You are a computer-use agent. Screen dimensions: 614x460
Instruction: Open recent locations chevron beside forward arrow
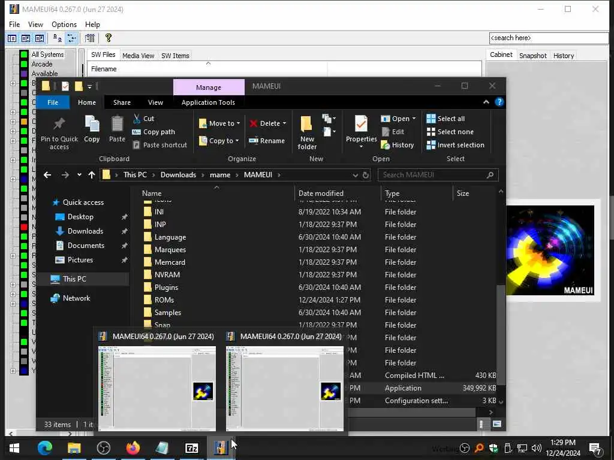click(x=79, y=175)
